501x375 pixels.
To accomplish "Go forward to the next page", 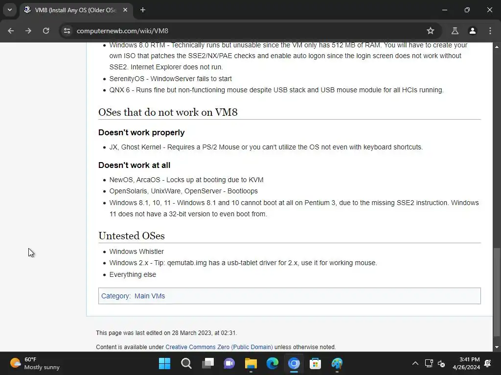I will [28, 31].
